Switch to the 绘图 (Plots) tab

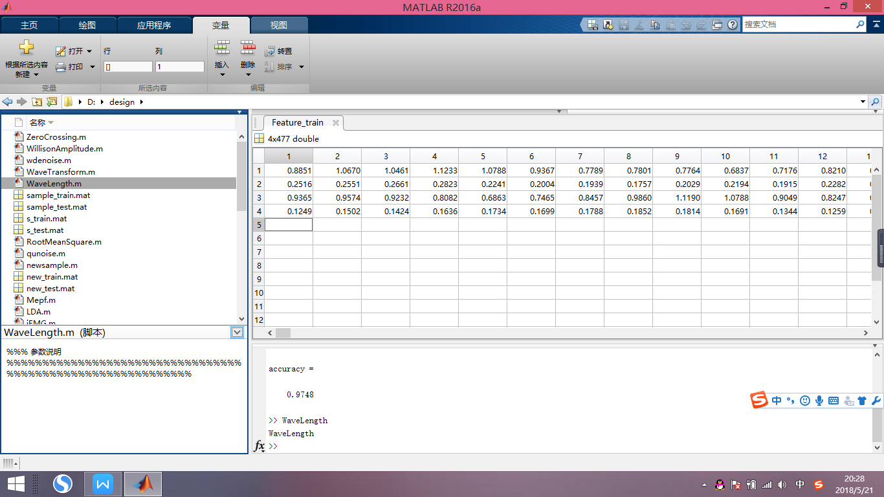tap(87, 25)
